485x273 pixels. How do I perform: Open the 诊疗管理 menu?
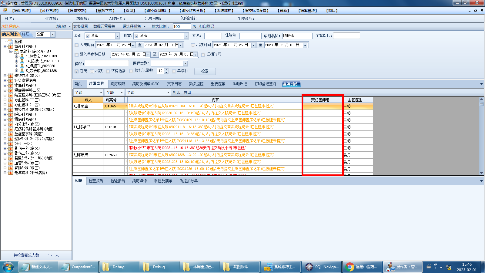pyautogui.click(x=49, y=11)
